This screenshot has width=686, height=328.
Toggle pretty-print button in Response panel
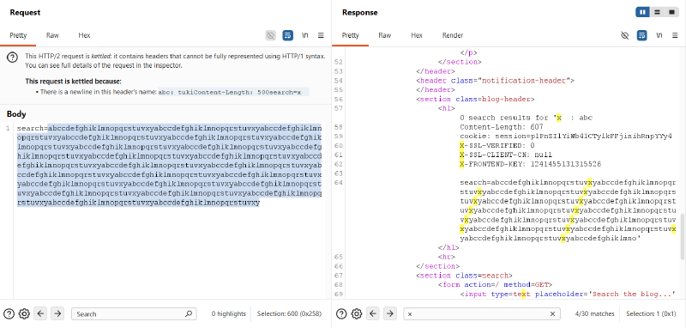(x=641, y=35)
